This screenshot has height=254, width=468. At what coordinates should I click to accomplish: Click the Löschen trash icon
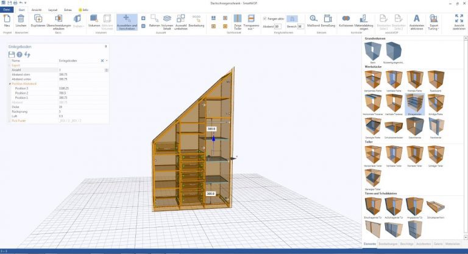click(21, 20)
